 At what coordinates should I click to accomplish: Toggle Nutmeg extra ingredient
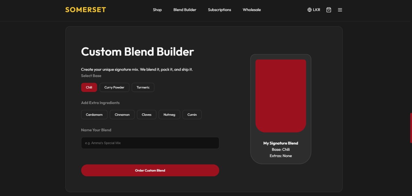169,115
